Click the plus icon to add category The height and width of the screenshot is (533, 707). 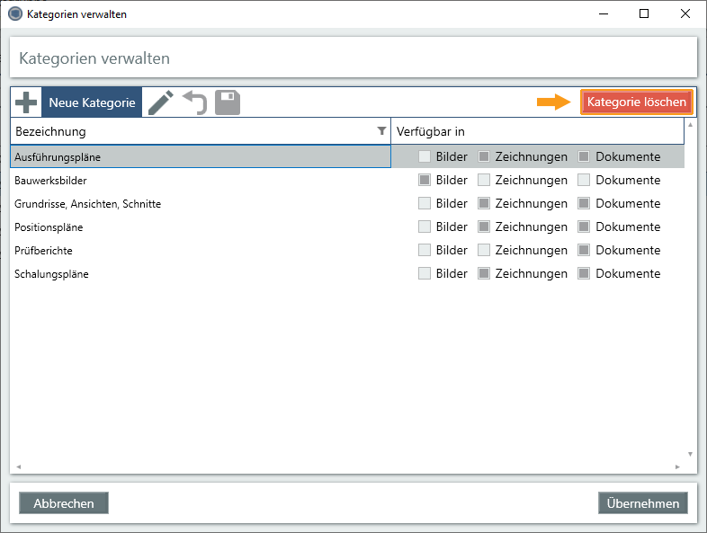click(x=27, y=102)
